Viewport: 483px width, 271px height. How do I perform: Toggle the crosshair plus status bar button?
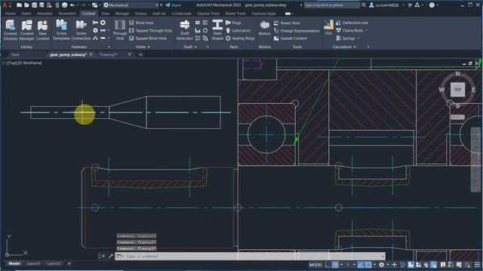pyautogui.click(x=394, y=264)
